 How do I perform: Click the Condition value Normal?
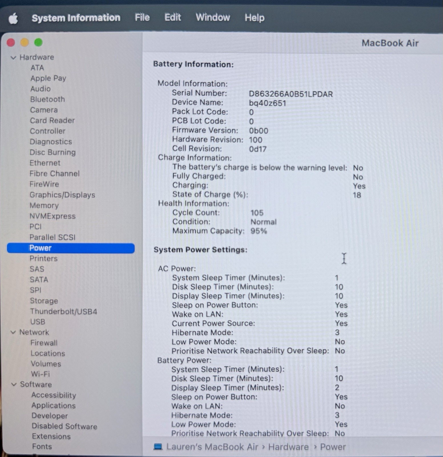click(263, 222)
